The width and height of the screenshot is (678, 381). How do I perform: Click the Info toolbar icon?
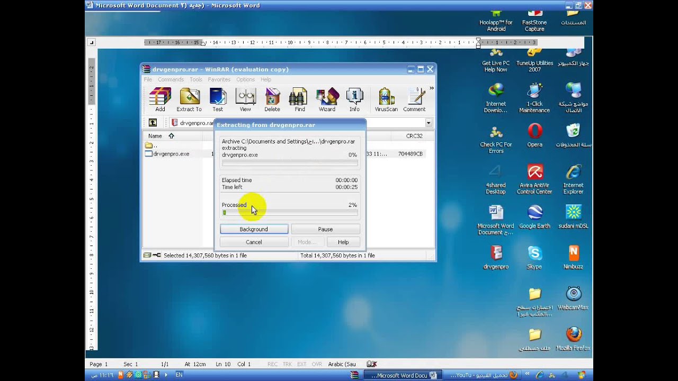click(354, 99)
